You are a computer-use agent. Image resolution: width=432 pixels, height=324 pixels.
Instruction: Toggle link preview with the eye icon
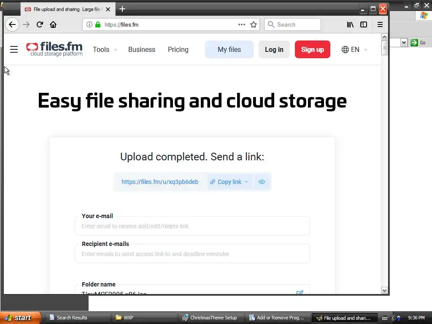[262, 182]
